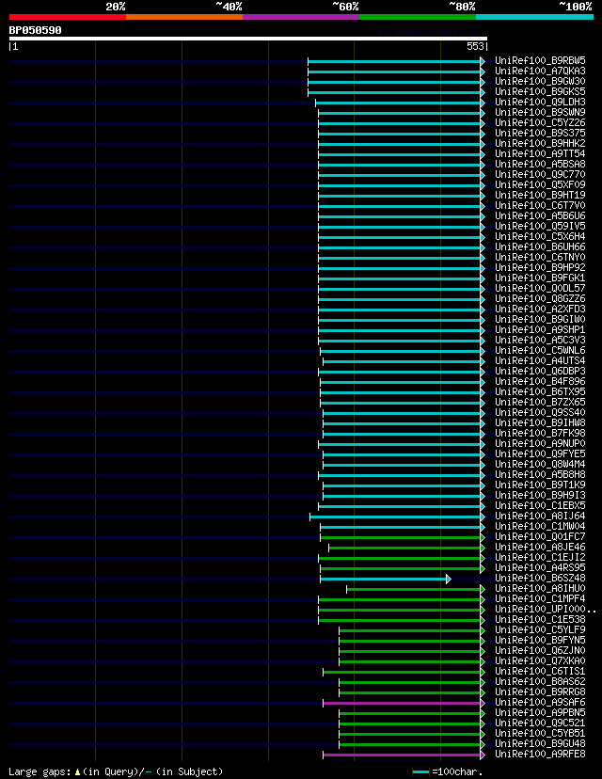Open the UniRef100_A8IHU0 label

[x=540, y=588]
